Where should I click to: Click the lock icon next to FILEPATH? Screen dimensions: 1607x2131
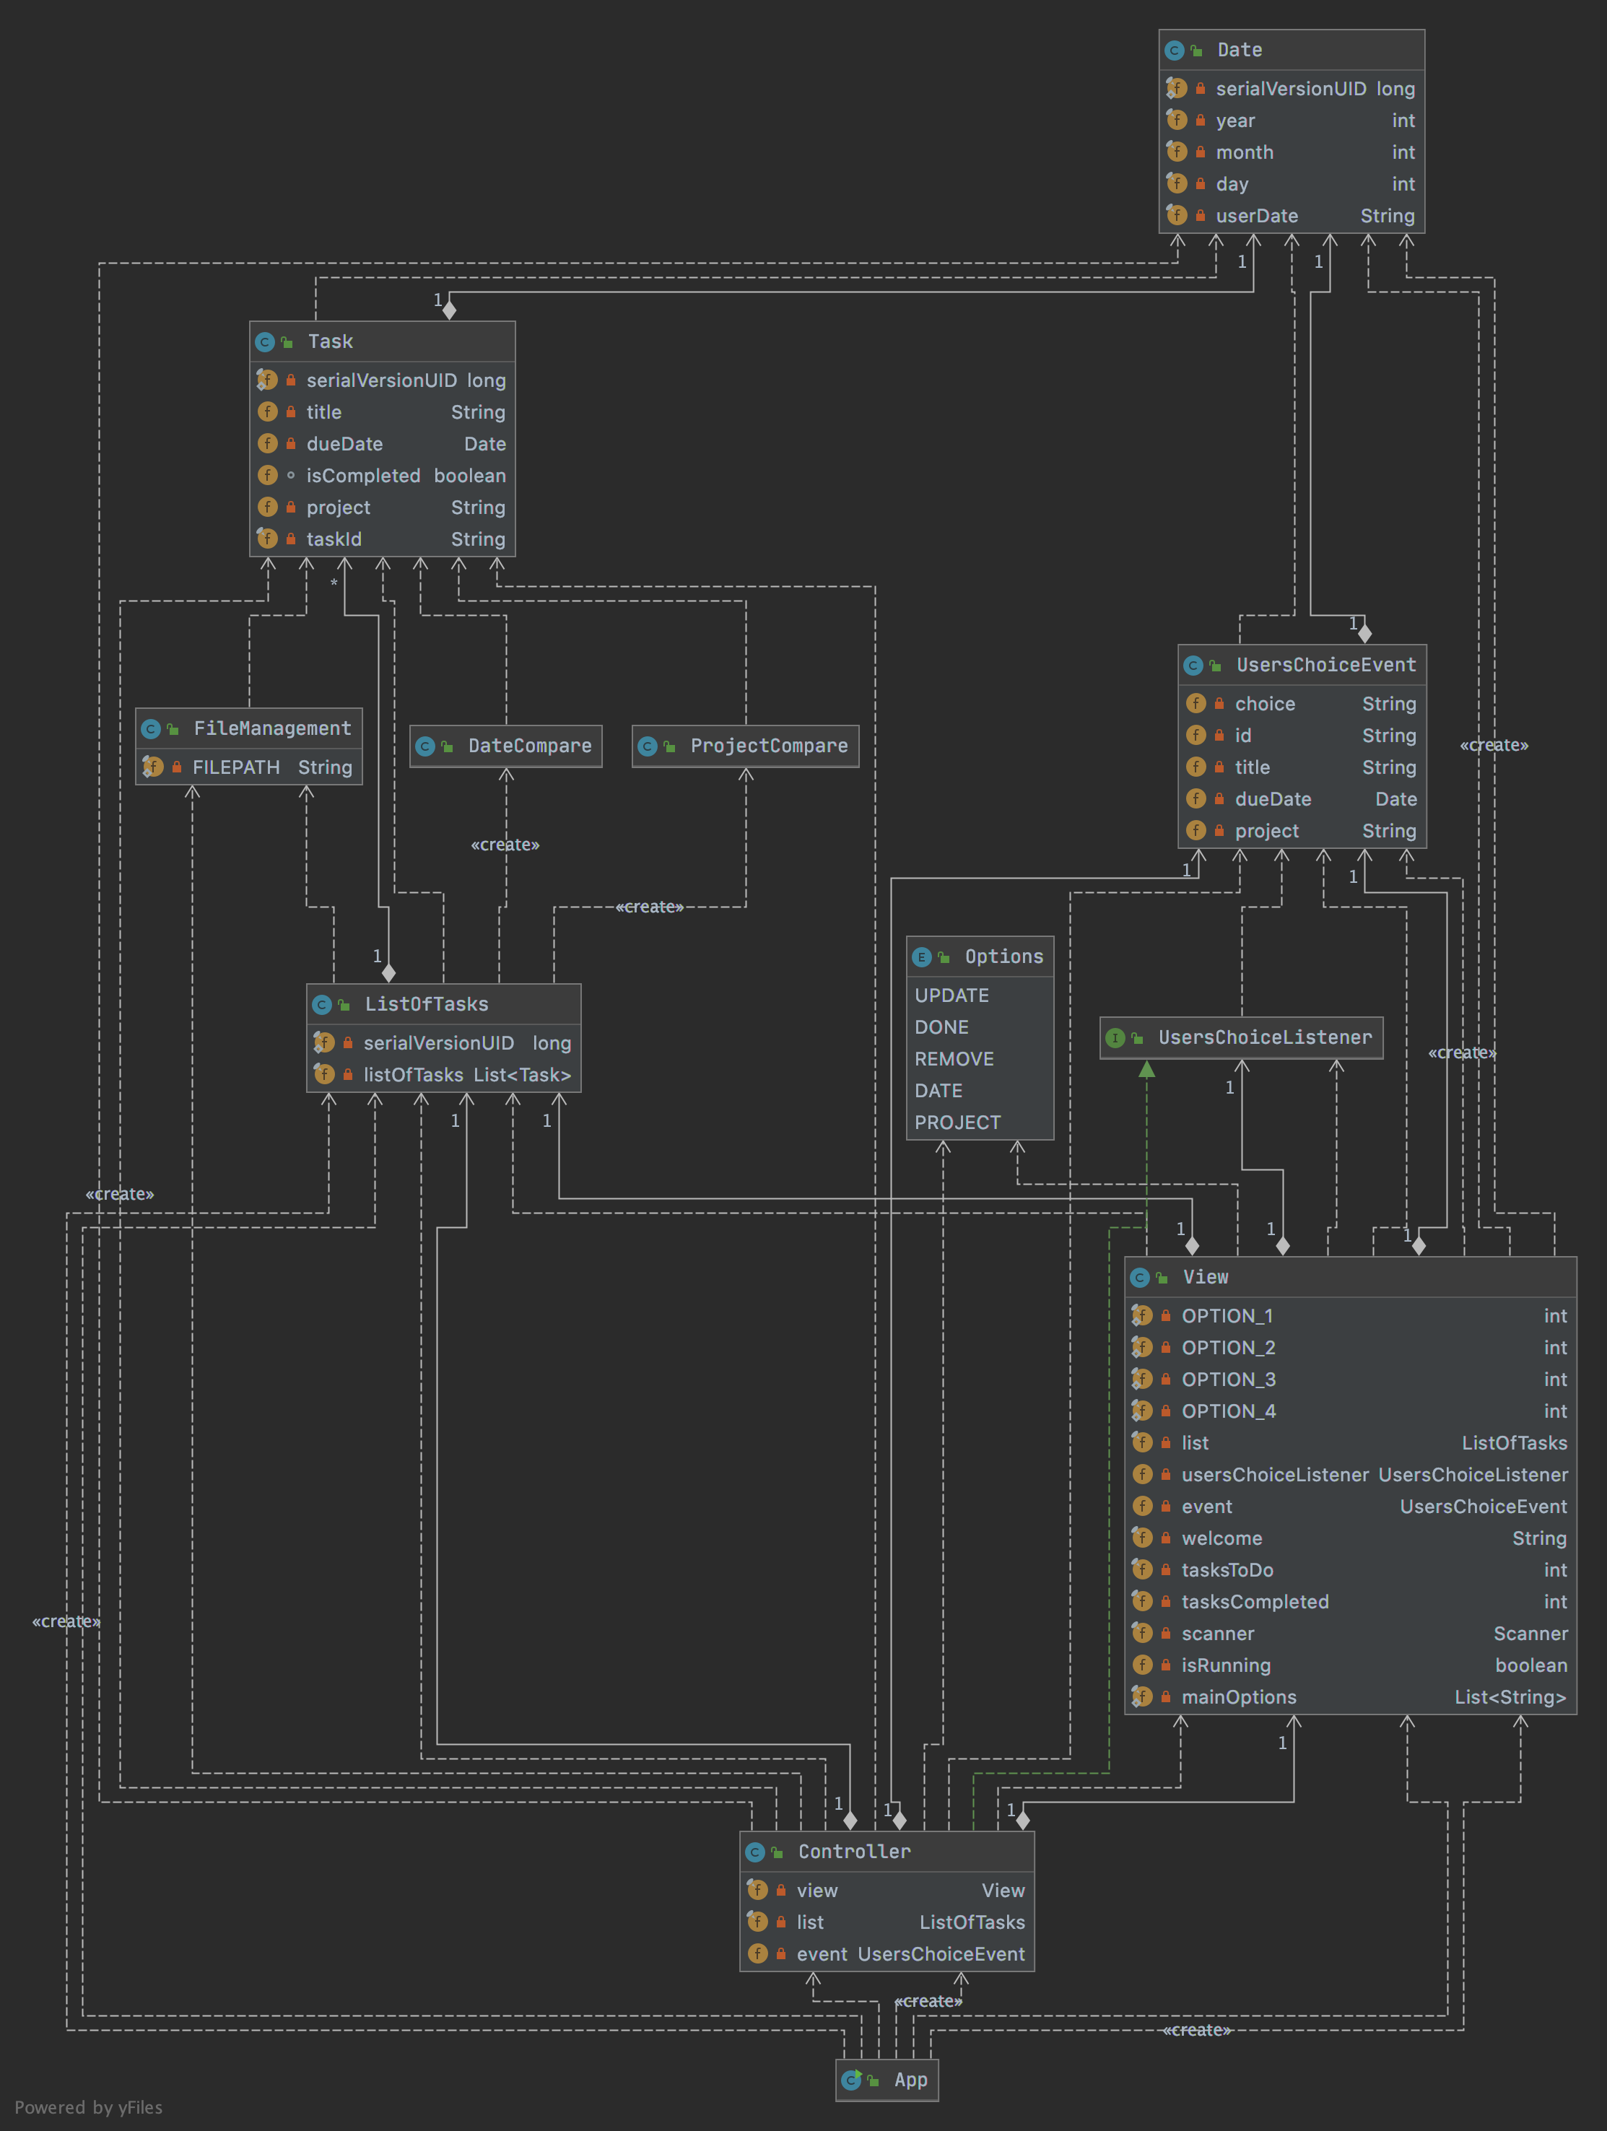tap(176, 767)
